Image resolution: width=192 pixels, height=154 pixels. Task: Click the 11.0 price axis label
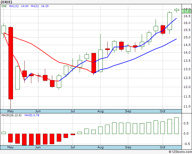coord(187,107)
